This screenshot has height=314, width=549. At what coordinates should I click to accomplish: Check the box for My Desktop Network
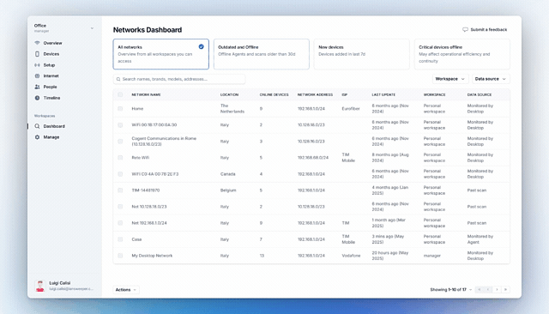point(120,256)
